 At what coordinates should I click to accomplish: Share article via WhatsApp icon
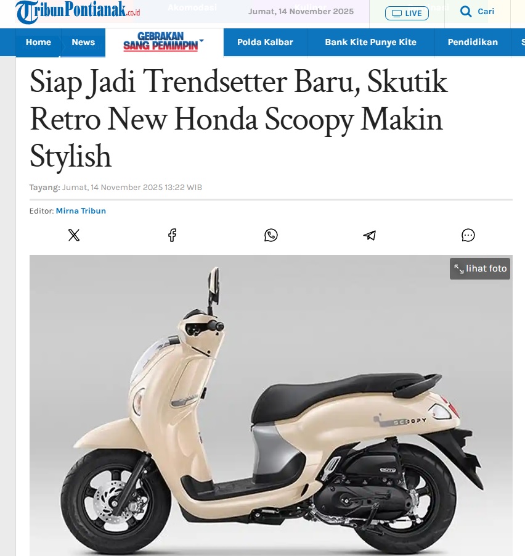click(x=271, y=235)
